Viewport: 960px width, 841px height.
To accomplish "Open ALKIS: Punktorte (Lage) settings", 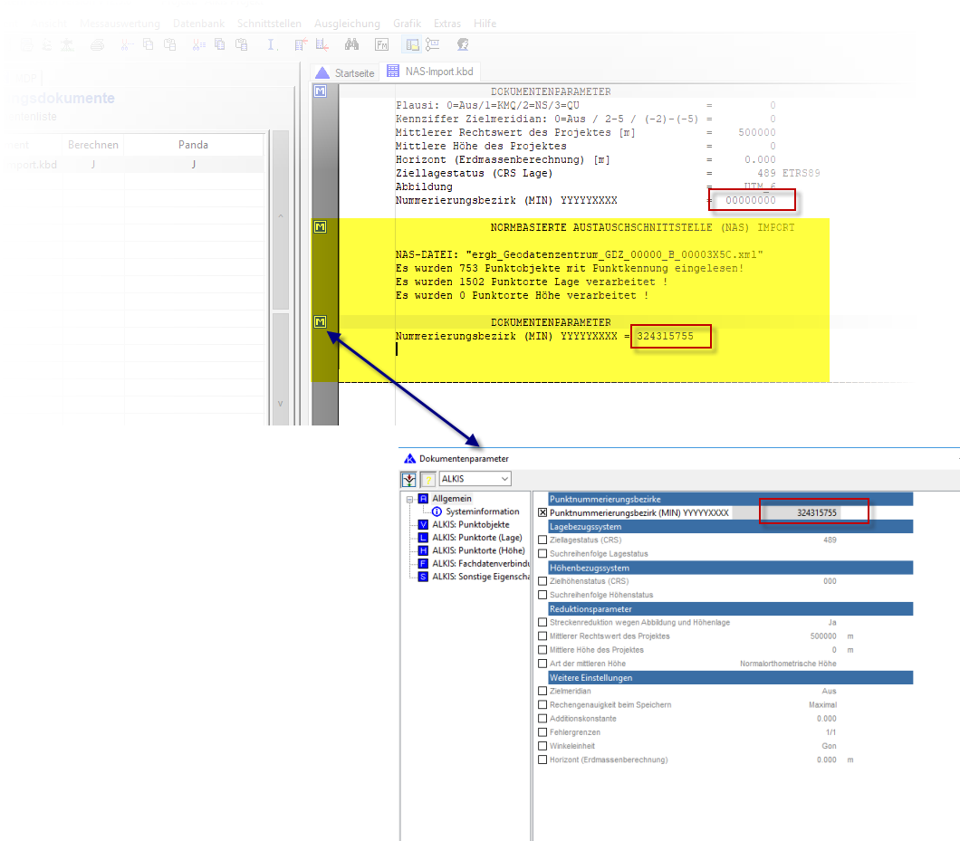I will [477, 538].
